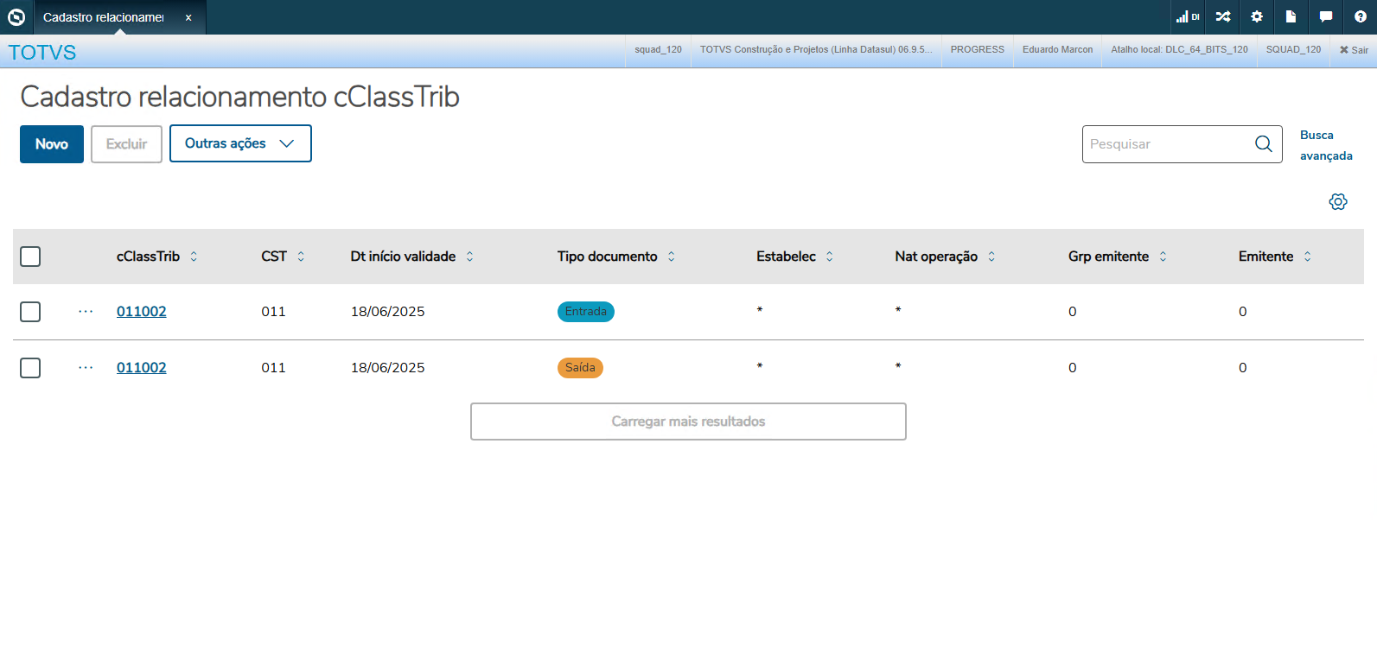
Task: Click CST value 011 in Entrada row
Action: [x=273, y=312]
